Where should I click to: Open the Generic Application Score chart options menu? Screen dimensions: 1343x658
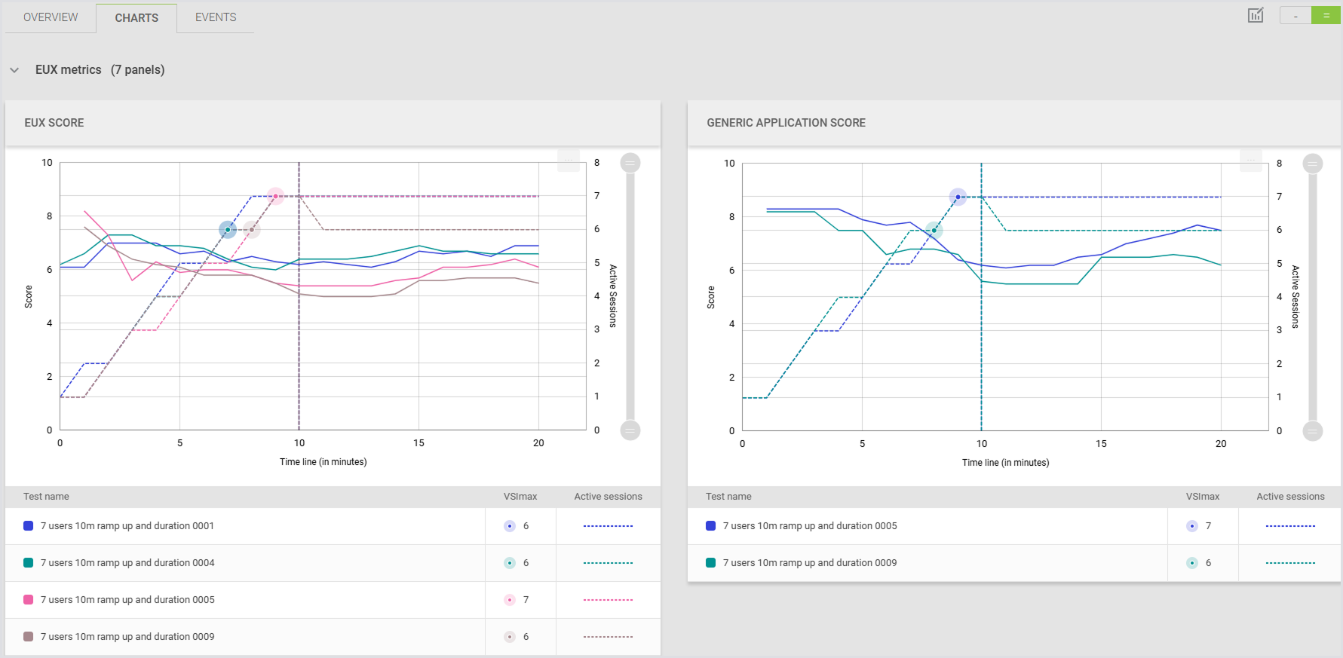pos(1251,161)
